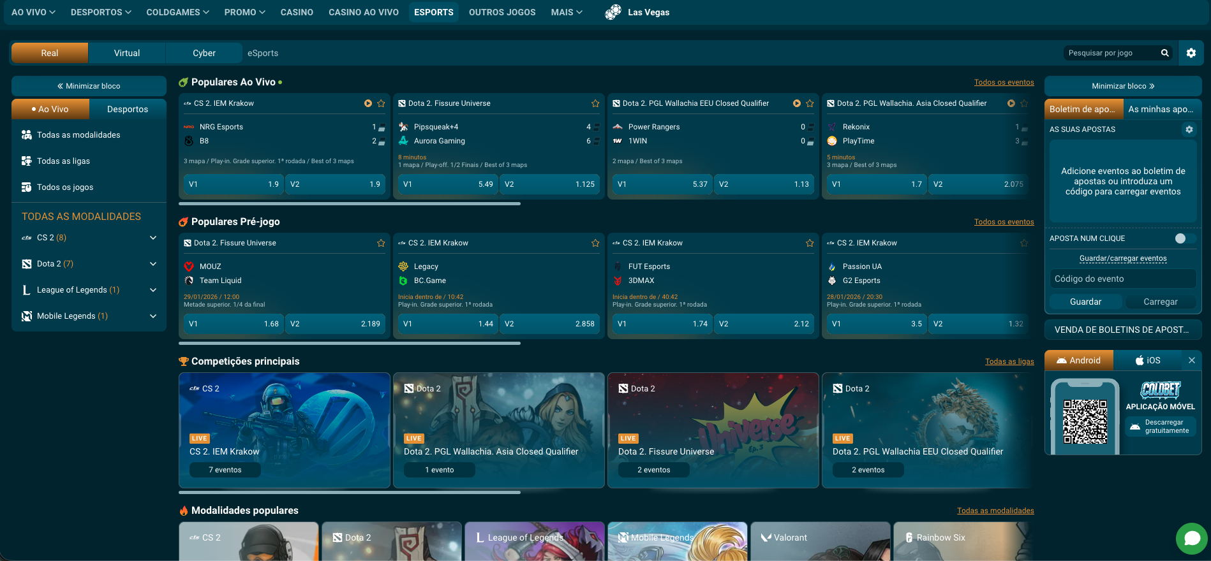This screenshot has width=1211, height=561.
Task: Expand the CS 2 (8) category
Action: point(153,238)
